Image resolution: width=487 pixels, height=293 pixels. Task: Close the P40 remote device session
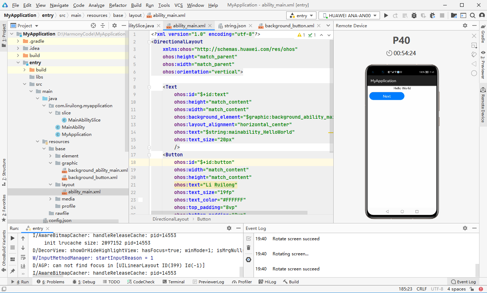pyautogui.click(x=474, y=36)
